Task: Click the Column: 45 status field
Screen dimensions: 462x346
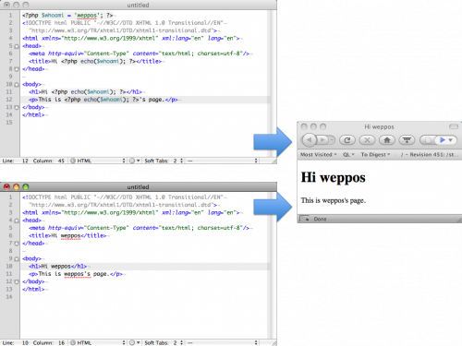Action: (x=49, y=161)
